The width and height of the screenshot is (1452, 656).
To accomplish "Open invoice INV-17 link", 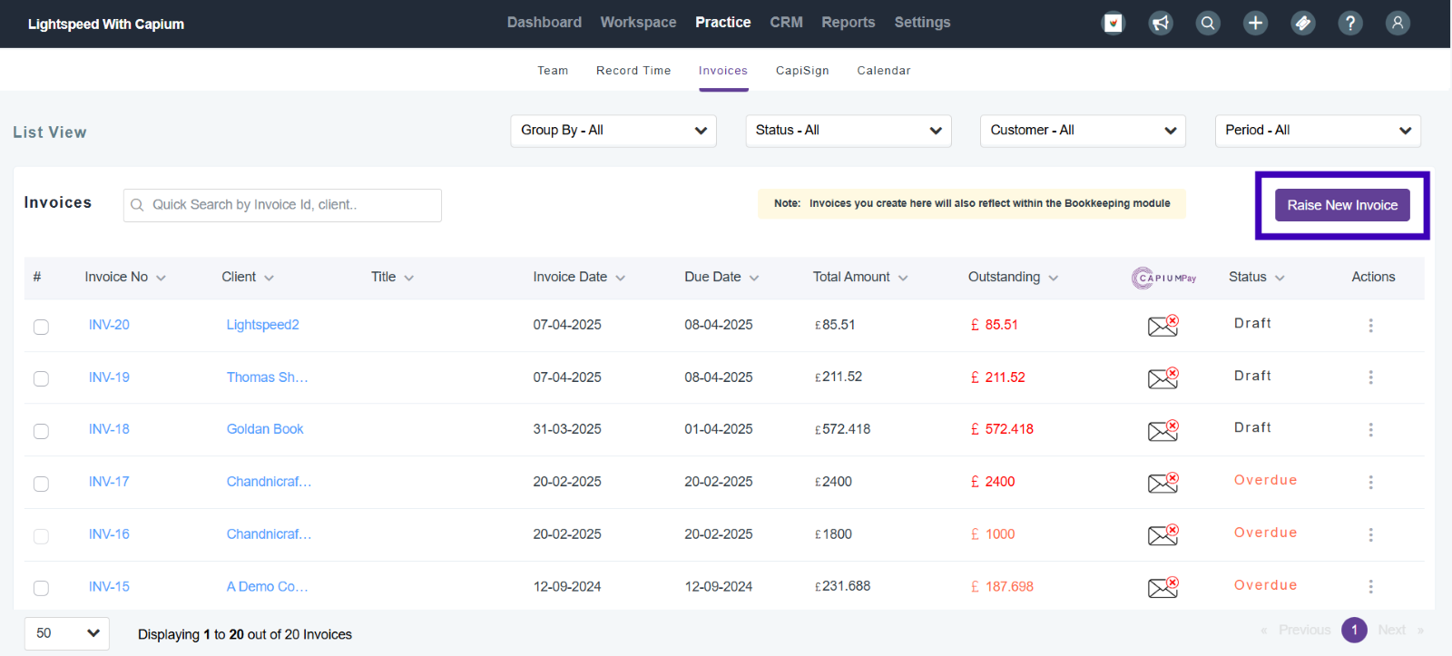I will click(109, 482).
